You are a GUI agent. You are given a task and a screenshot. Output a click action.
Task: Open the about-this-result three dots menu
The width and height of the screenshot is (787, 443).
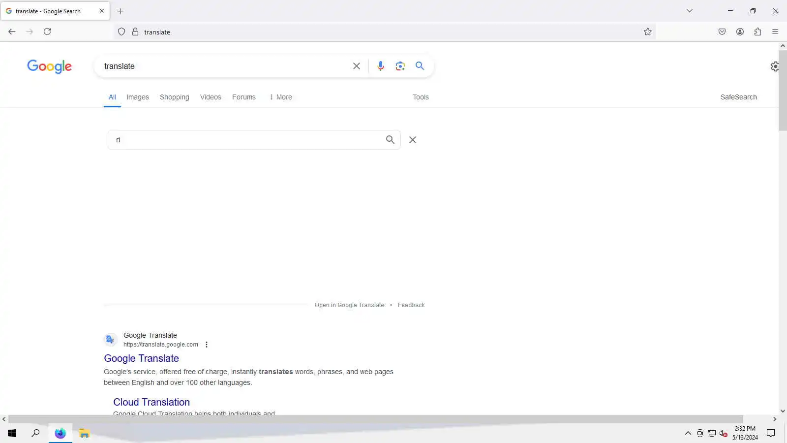click(x=207, y=345)
